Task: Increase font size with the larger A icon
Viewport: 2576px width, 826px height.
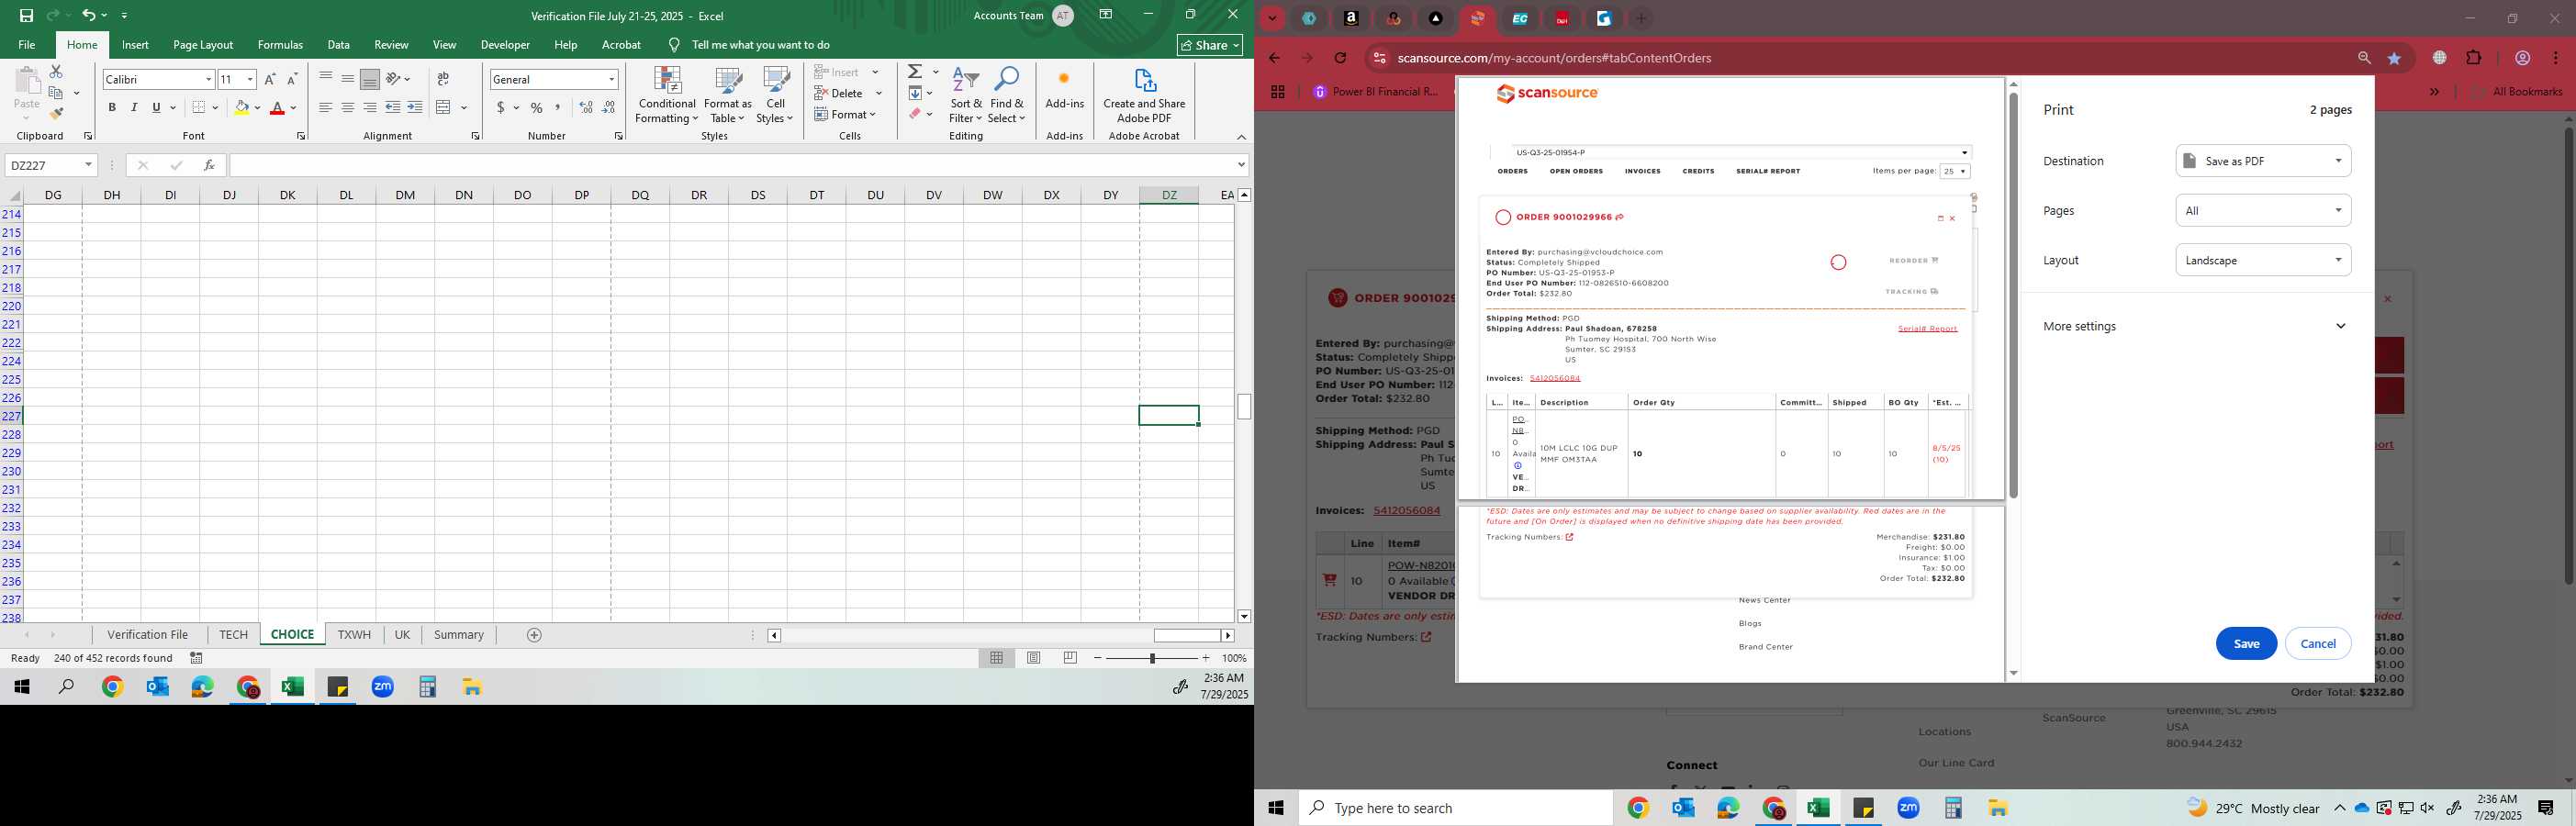Action: [270, 79]
